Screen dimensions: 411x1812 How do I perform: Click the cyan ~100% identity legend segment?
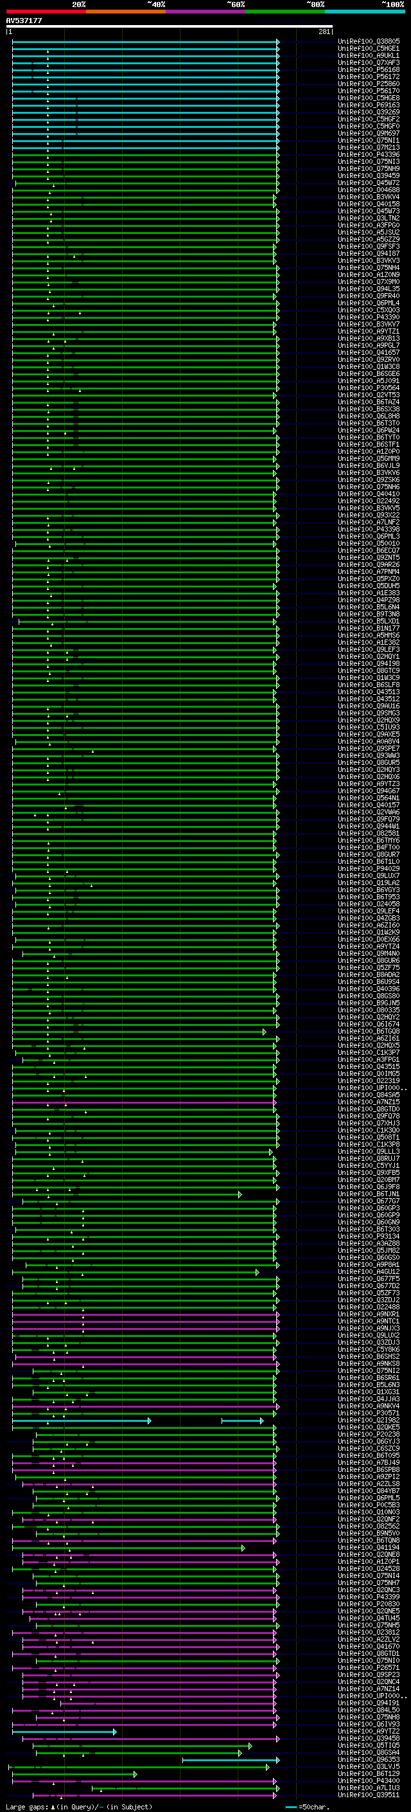pyautogui.click(x=365, y=12)
